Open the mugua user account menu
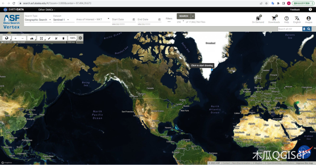The image size is (316, 165). point(308,20)
